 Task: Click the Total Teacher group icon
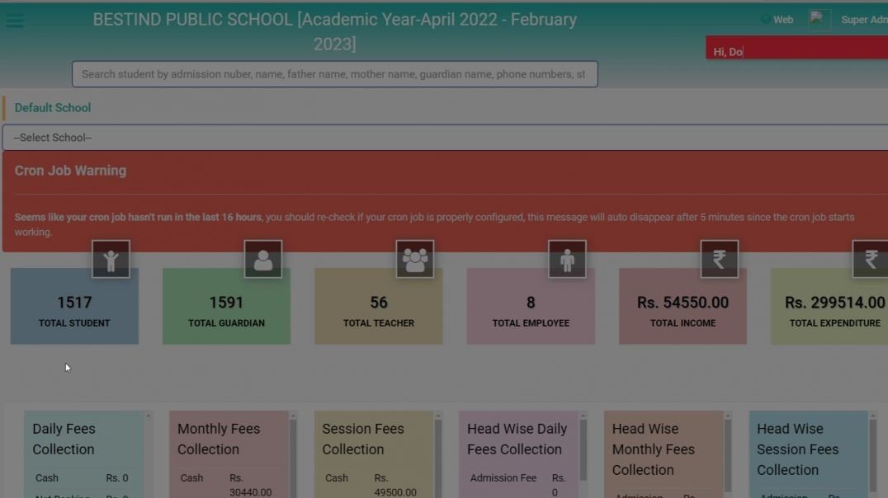(415, 260)
